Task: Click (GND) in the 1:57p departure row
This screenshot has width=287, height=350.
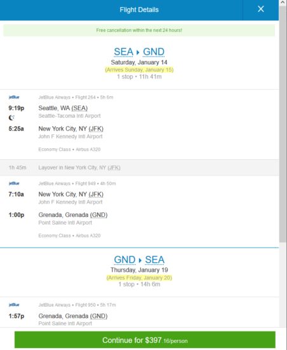Action: pyautogui.click(x=98, y=316)
